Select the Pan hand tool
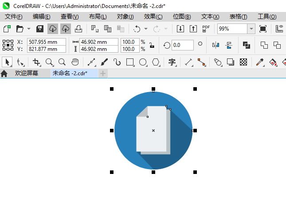 (75, 62)
